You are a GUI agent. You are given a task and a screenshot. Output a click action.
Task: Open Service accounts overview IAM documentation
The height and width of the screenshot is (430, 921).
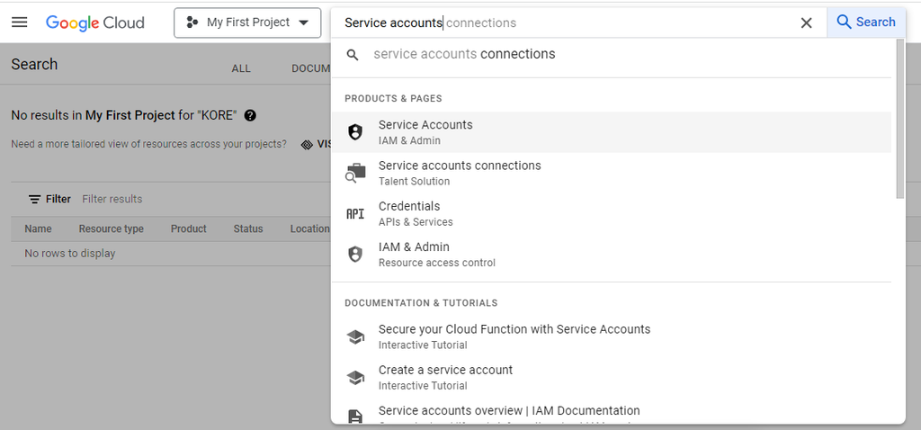pyautogui.click(x=509, y=411)
